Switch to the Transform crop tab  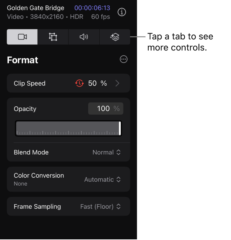[53, 37]
